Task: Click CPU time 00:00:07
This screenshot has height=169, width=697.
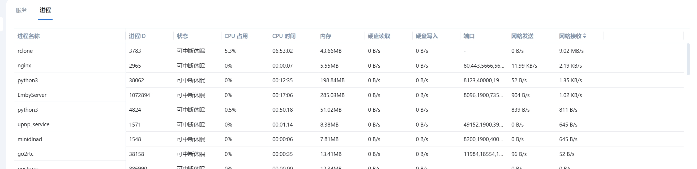Action: (283, 66)
